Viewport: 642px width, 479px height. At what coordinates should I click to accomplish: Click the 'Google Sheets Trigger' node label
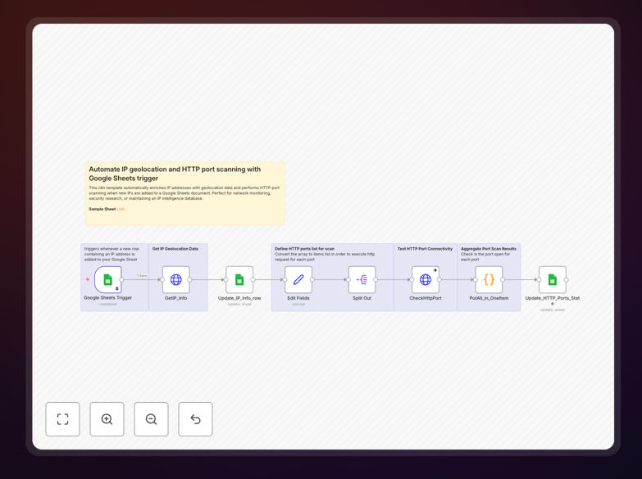pos(107,298)
